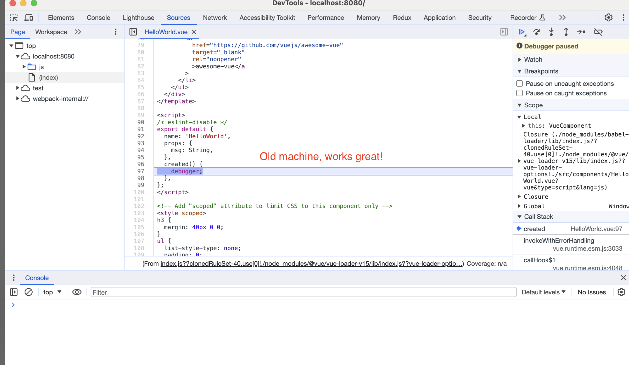Select the callHook$1 stack frame
This screenshot has height=365, width=629.
[x=571, y=263]
